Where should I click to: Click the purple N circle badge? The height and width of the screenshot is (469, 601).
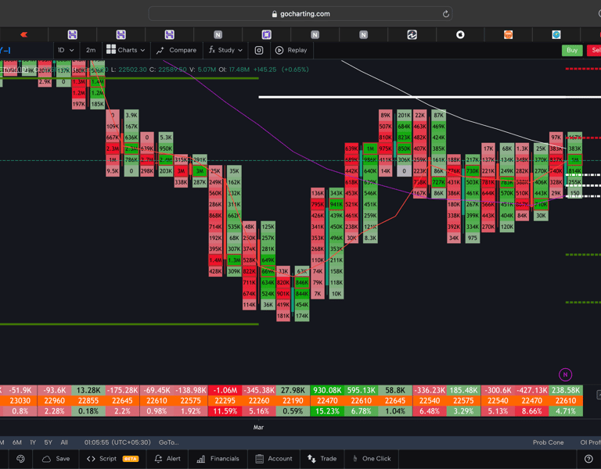(x=565, y=374)
